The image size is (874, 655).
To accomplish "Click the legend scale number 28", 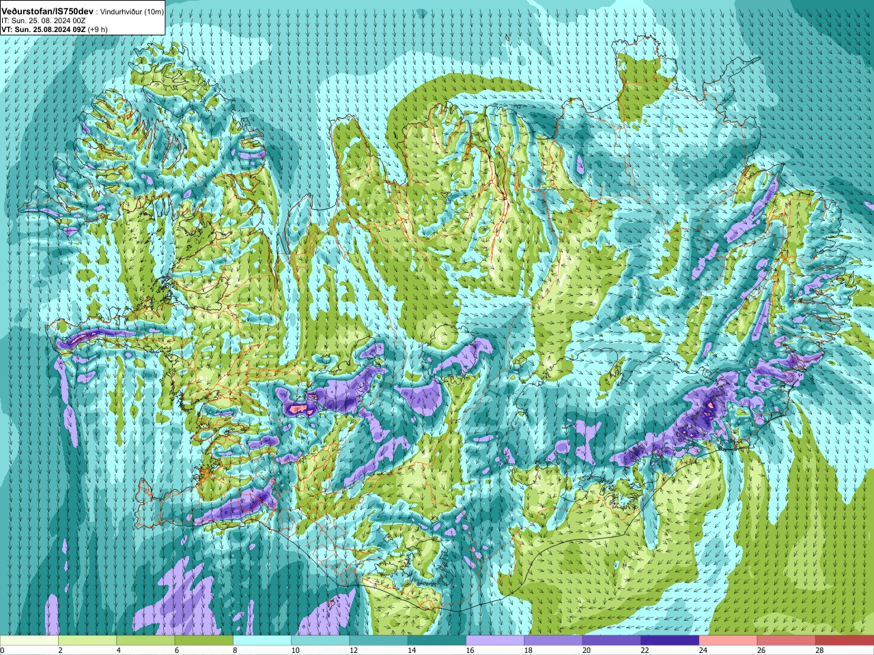I will pyautogui.click(x=819, y=650).
